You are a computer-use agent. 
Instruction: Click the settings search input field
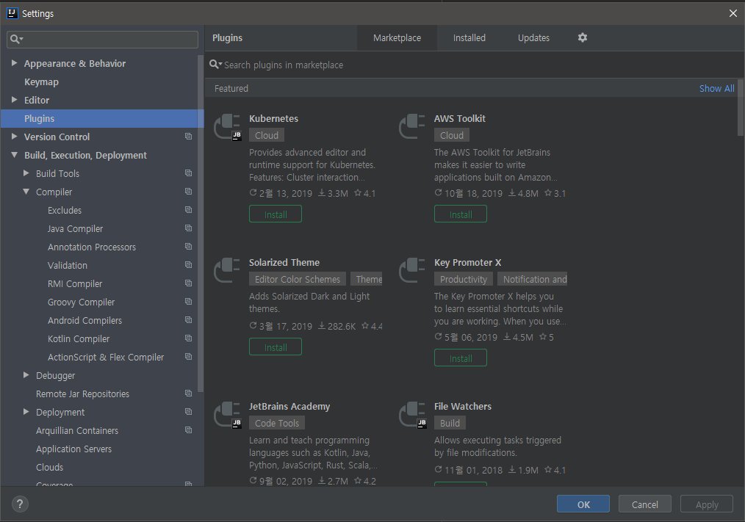click(102, 40)
